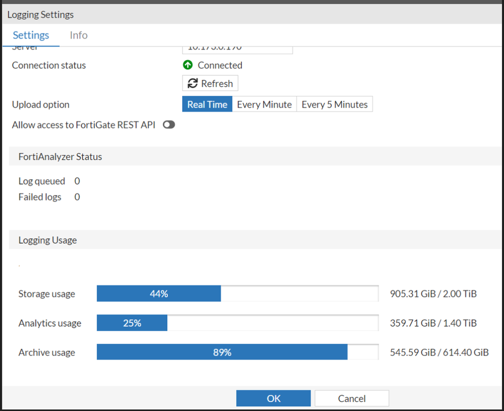Click the Analytics usage 25% bar
504x411 pixels.
[132, 323]
